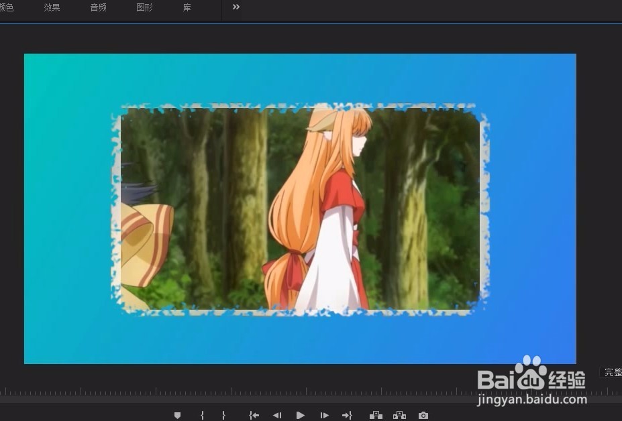Image resolution: width=622 pixels, height=421 pixels.
Task: Click the Extract edit icon
Action: 399,414
